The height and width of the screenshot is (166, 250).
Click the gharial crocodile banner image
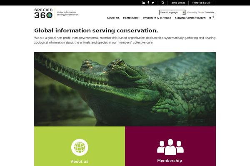click(x=125, y=89)
